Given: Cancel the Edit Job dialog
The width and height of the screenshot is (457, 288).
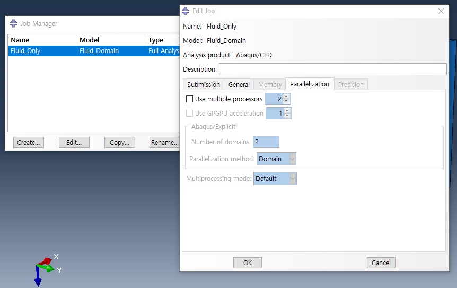Looking at the screenshot, I should 381,263.
